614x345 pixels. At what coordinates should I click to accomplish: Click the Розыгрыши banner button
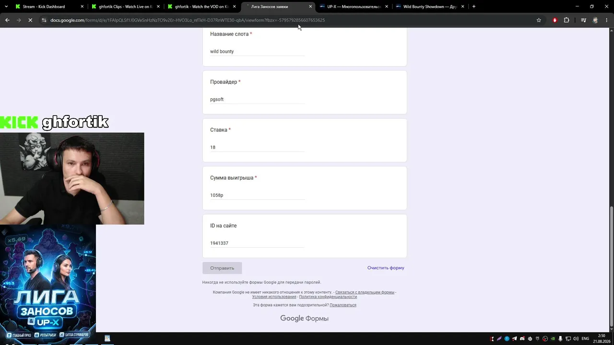(x=46, y=335)
